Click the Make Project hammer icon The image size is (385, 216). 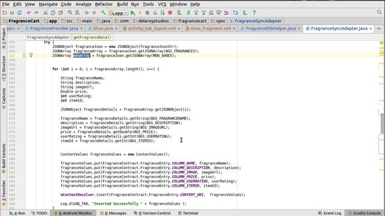click(x=103, y=13)
